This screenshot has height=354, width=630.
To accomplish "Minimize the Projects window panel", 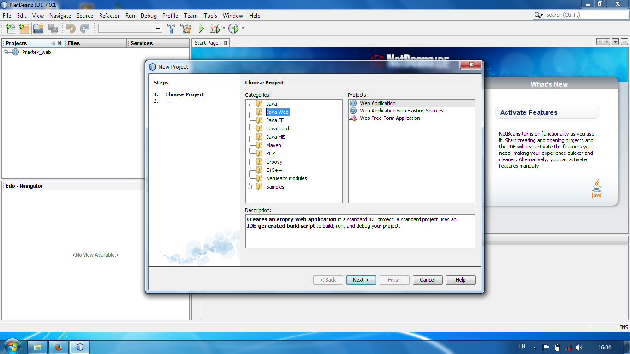I will 53,43.
